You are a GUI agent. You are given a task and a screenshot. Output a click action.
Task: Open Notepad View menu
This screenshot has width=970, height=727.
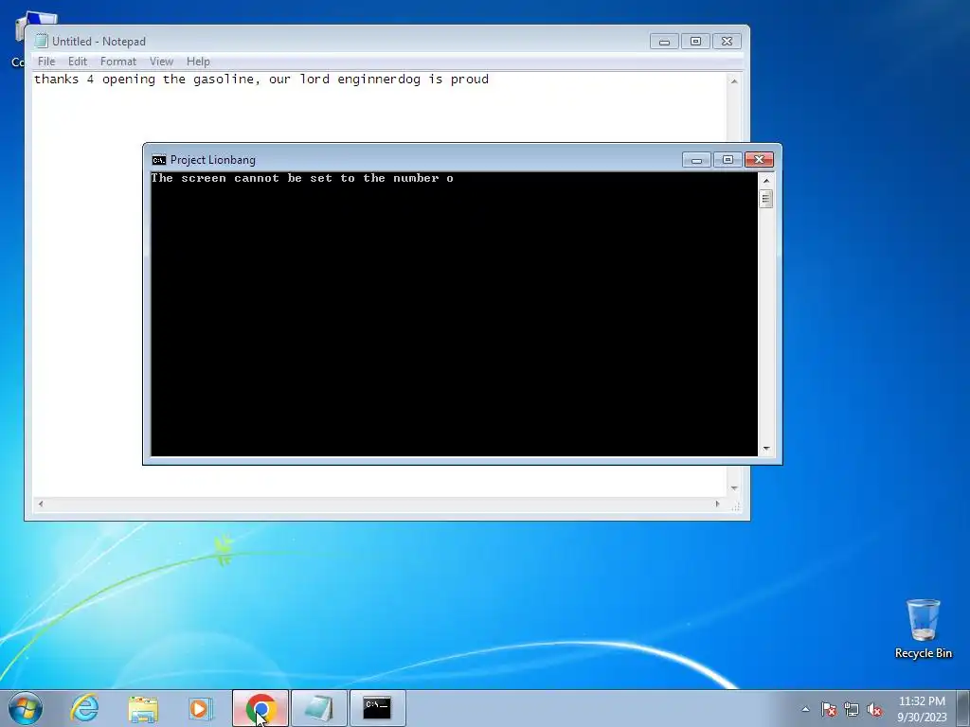pyautogui.click(x=161, y=62)
